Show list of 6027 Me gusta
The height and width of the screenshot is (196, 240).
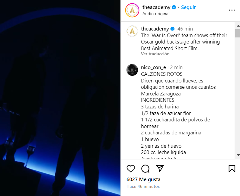(143, 179)
